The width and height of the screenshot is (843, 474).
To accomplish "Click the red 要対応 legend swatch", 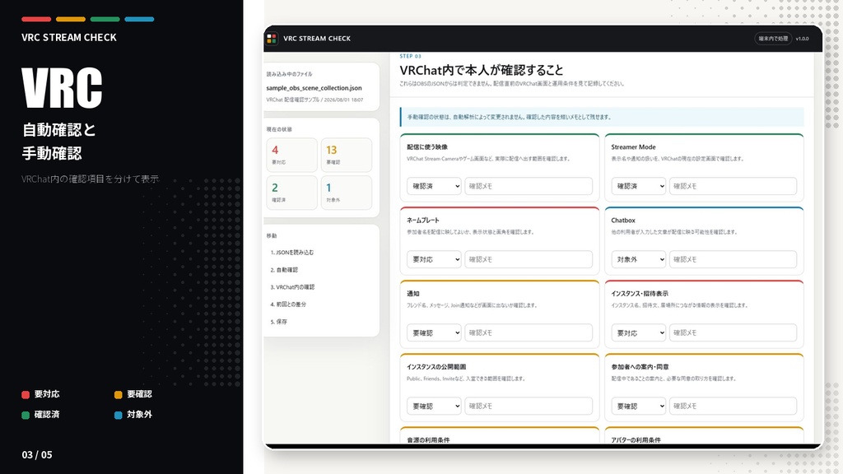I will tap(26, 394).
